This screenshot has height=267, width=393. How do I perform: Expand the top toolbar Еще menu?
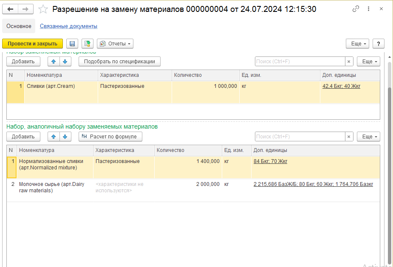point(356,44)
